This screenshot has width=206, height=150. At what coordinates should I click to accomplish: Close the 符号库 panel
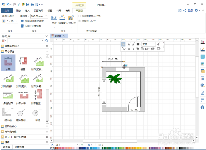47,36
